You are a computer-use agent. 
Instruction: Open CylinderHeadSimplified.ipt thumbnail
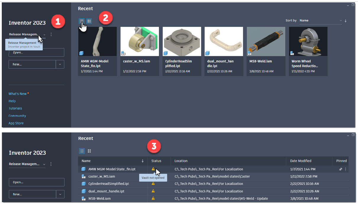tap(182, 41)
